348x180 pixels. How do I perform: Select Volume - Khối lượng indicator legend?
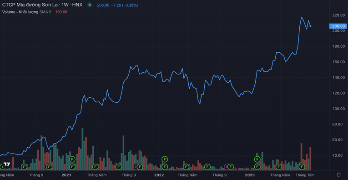coord(20,12)
